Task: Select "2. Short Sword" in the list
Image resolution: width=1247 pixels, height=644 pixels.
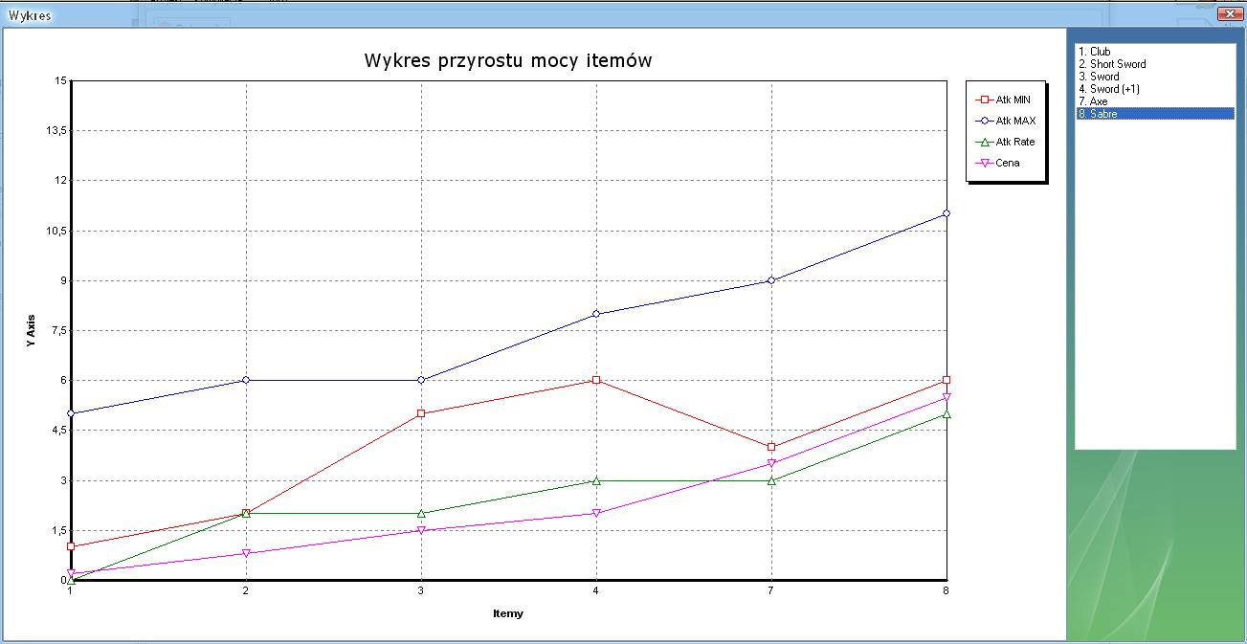Action: pyautogui.click(x=1117, y=64)
